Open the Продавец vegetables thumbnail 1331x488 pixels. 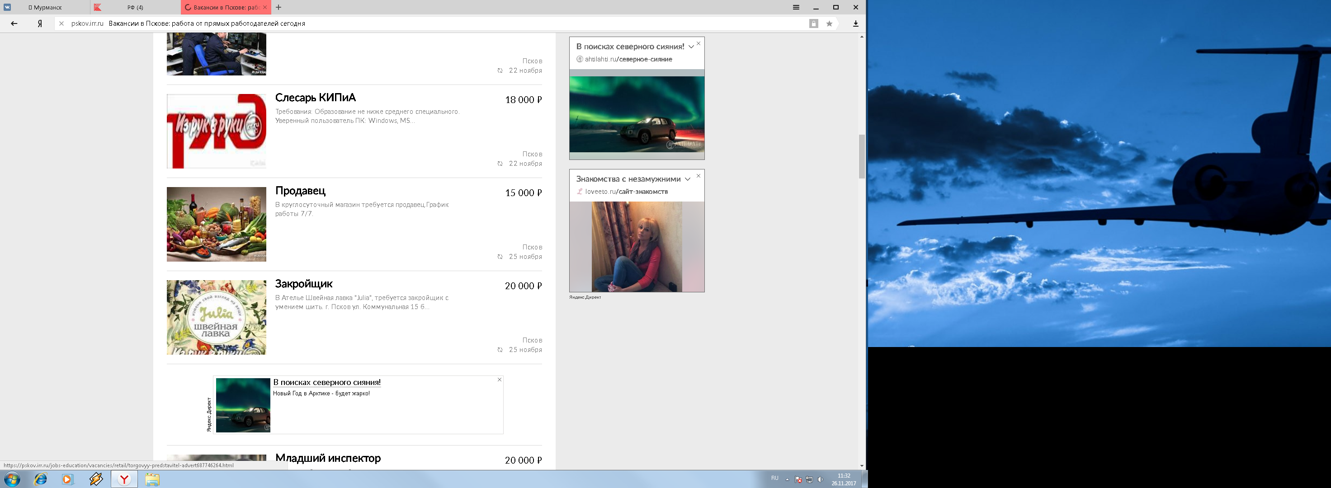[x=217, y=224]
